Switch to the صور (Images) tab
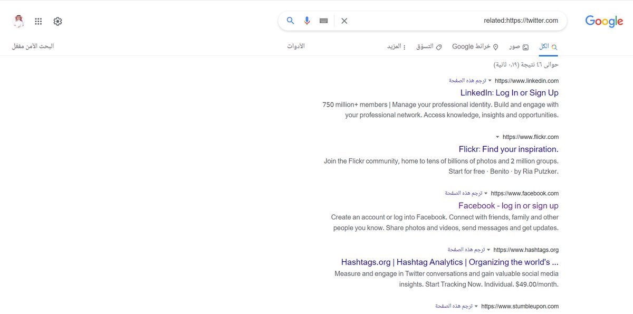This screenshot has height=314, width=633. (x=518, y=46)
